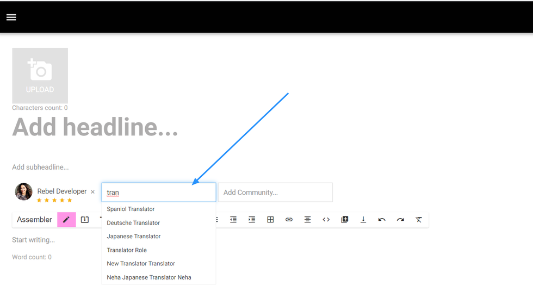The width and height of the screenshot is (533, 298).
Task: Click the Assembler toolbar label
Action: click(x=34, y=220)
